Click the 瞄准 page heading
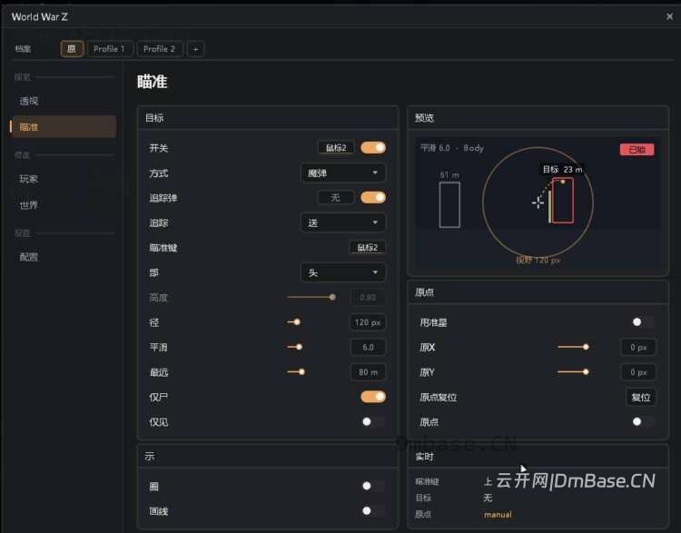The height and width of the screenshot is (533, 681). [152, 81]
